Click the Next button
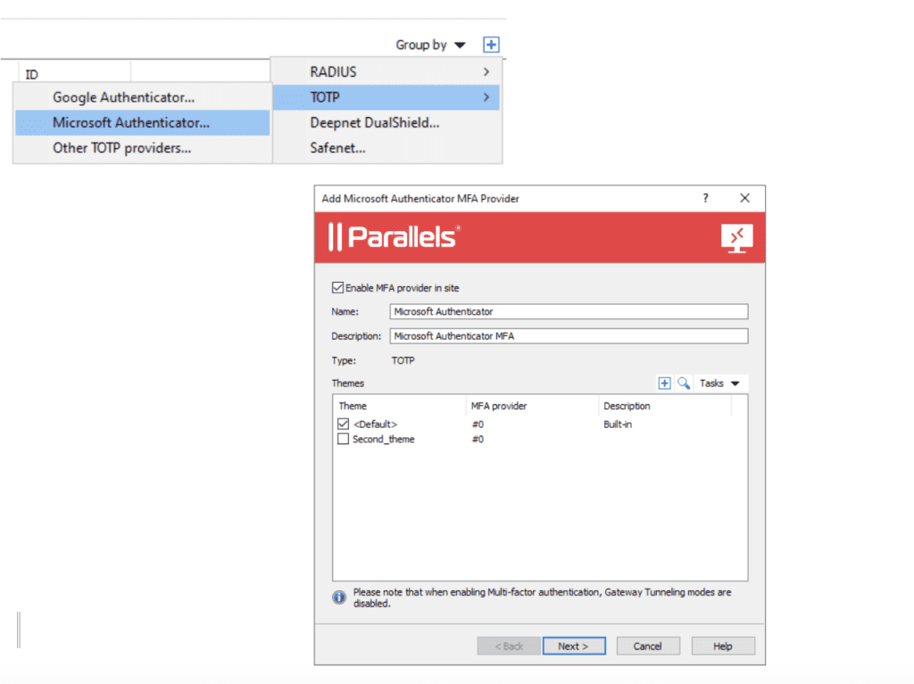This screenshot has width=914, height=684. tap(574, 646)
